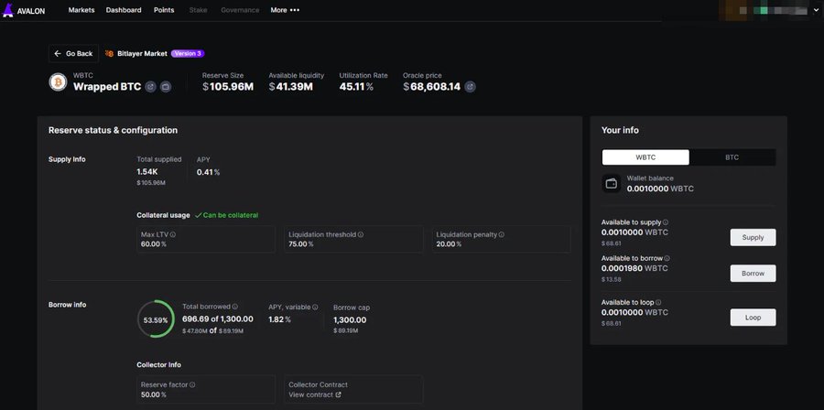Click the Stake nav item

pyautogui.click(x=198, y=10)
